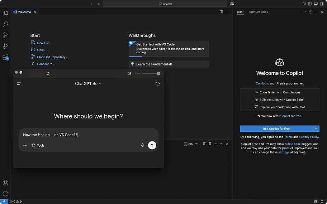Switch to the COPILOT EDITS tab
The width and height of the screenshot is (327, 204).
click(x=259, y=12)
